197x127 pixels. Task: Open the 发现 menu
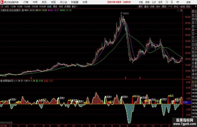pyautogui.click(x=53, y=2)
